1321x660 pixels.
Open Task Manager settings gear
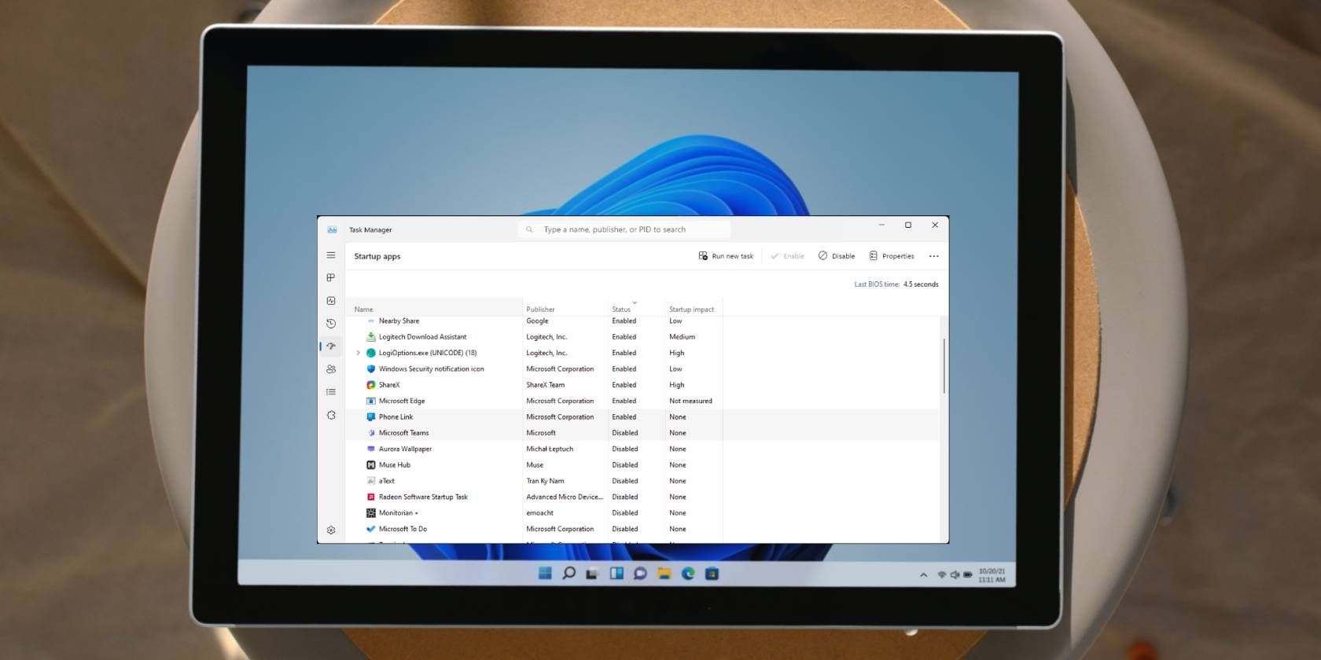[331, 530]
